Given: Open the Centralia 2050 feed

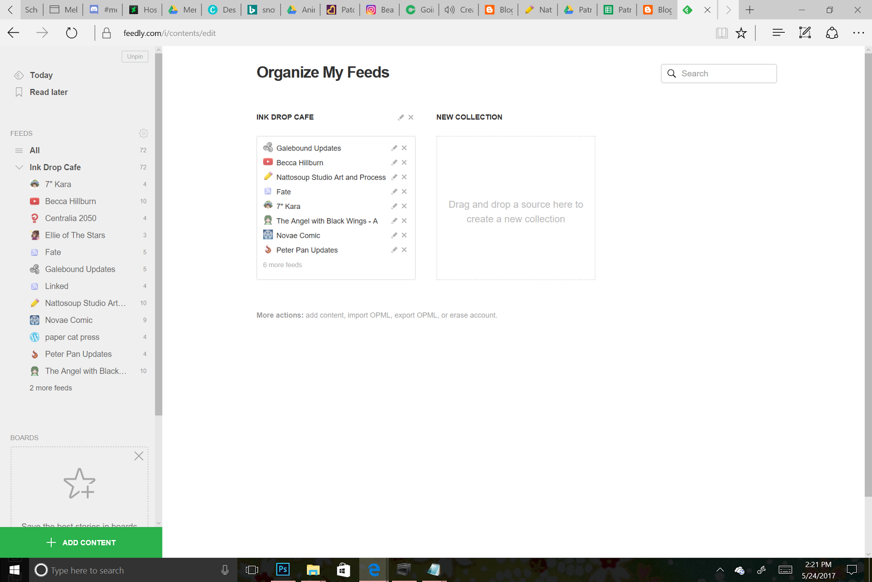Looking at the screenshot, I should point(71,218).
